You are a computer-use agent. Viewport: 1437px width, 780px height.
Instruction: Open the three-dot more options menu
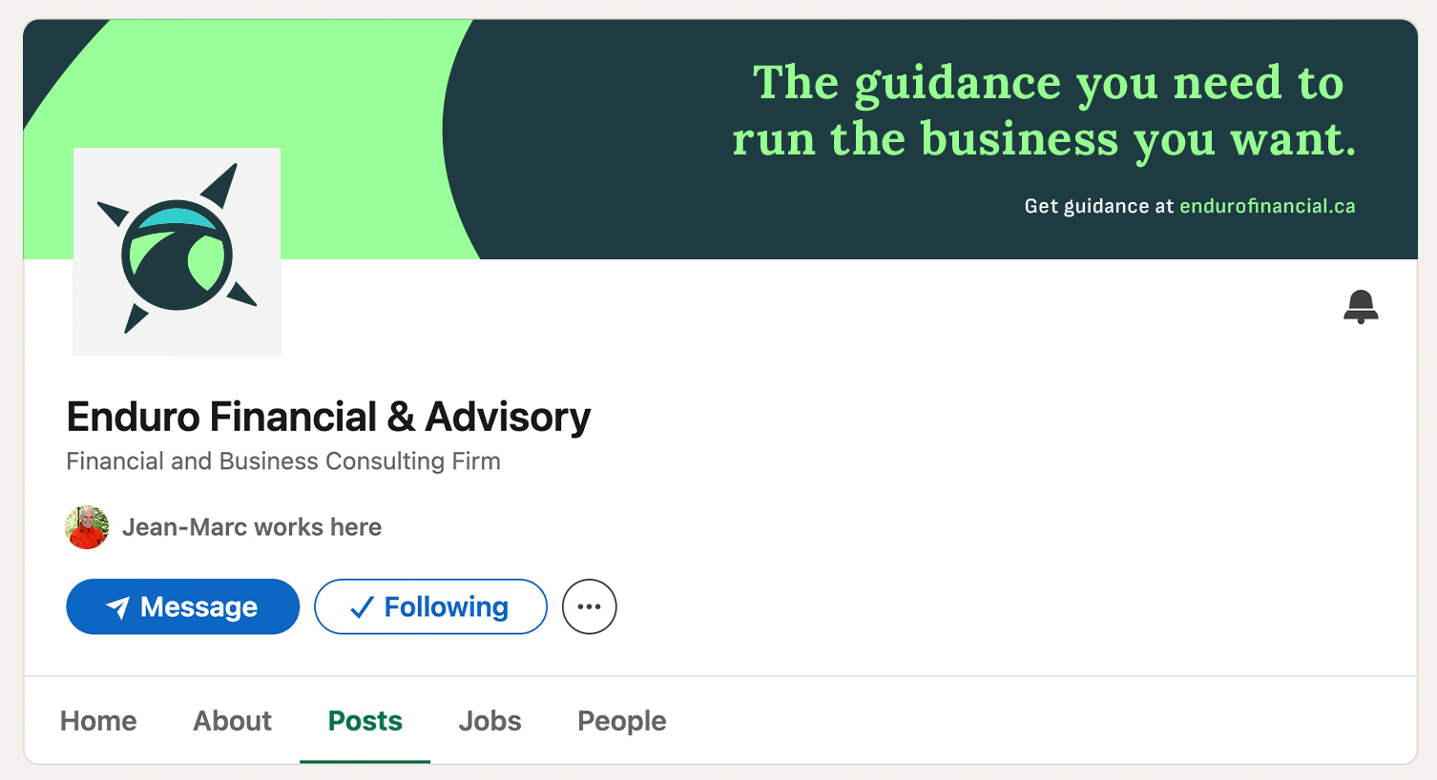(590, 606)
